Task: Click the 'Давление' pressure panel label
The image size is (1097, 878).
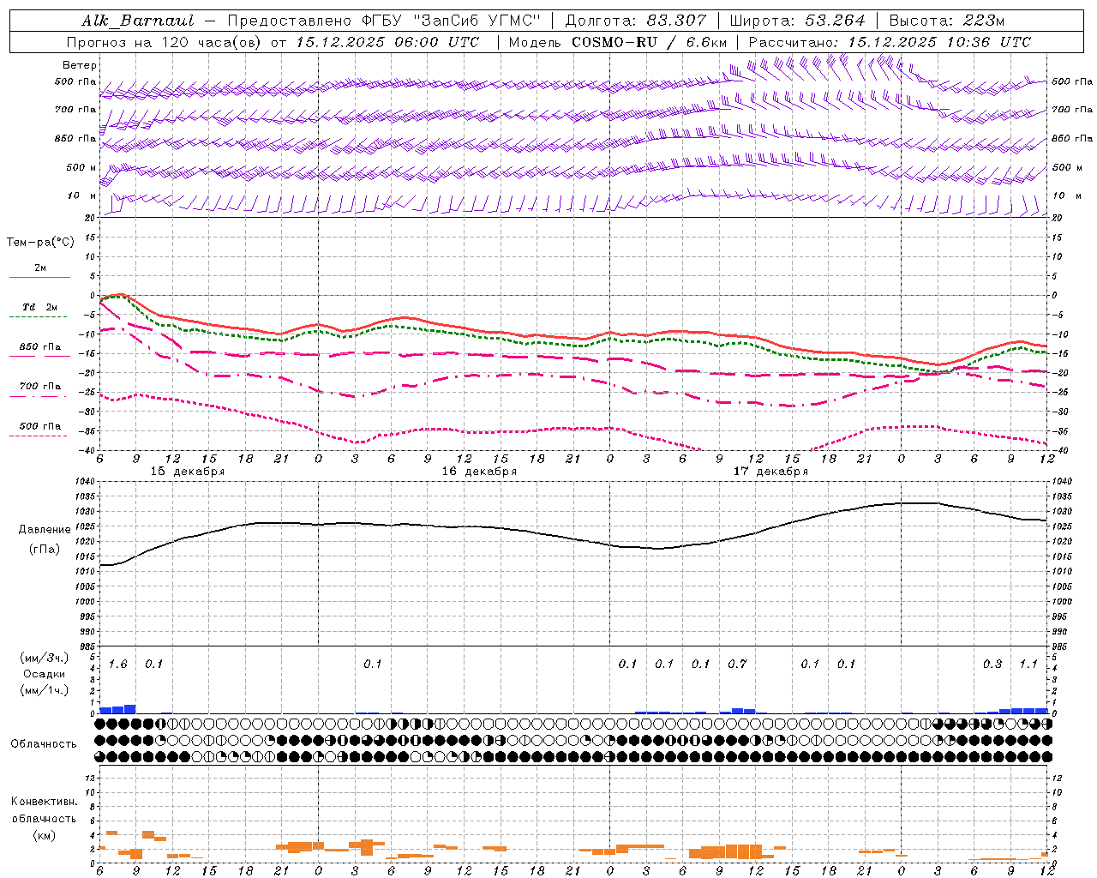Action: point(45,530)
